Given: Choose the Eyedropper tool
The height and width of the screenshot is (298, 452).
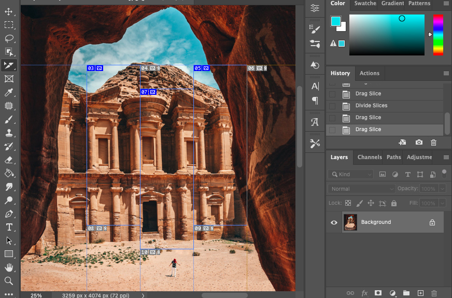Looking at the screenshot, I should [x=9, y=92].
